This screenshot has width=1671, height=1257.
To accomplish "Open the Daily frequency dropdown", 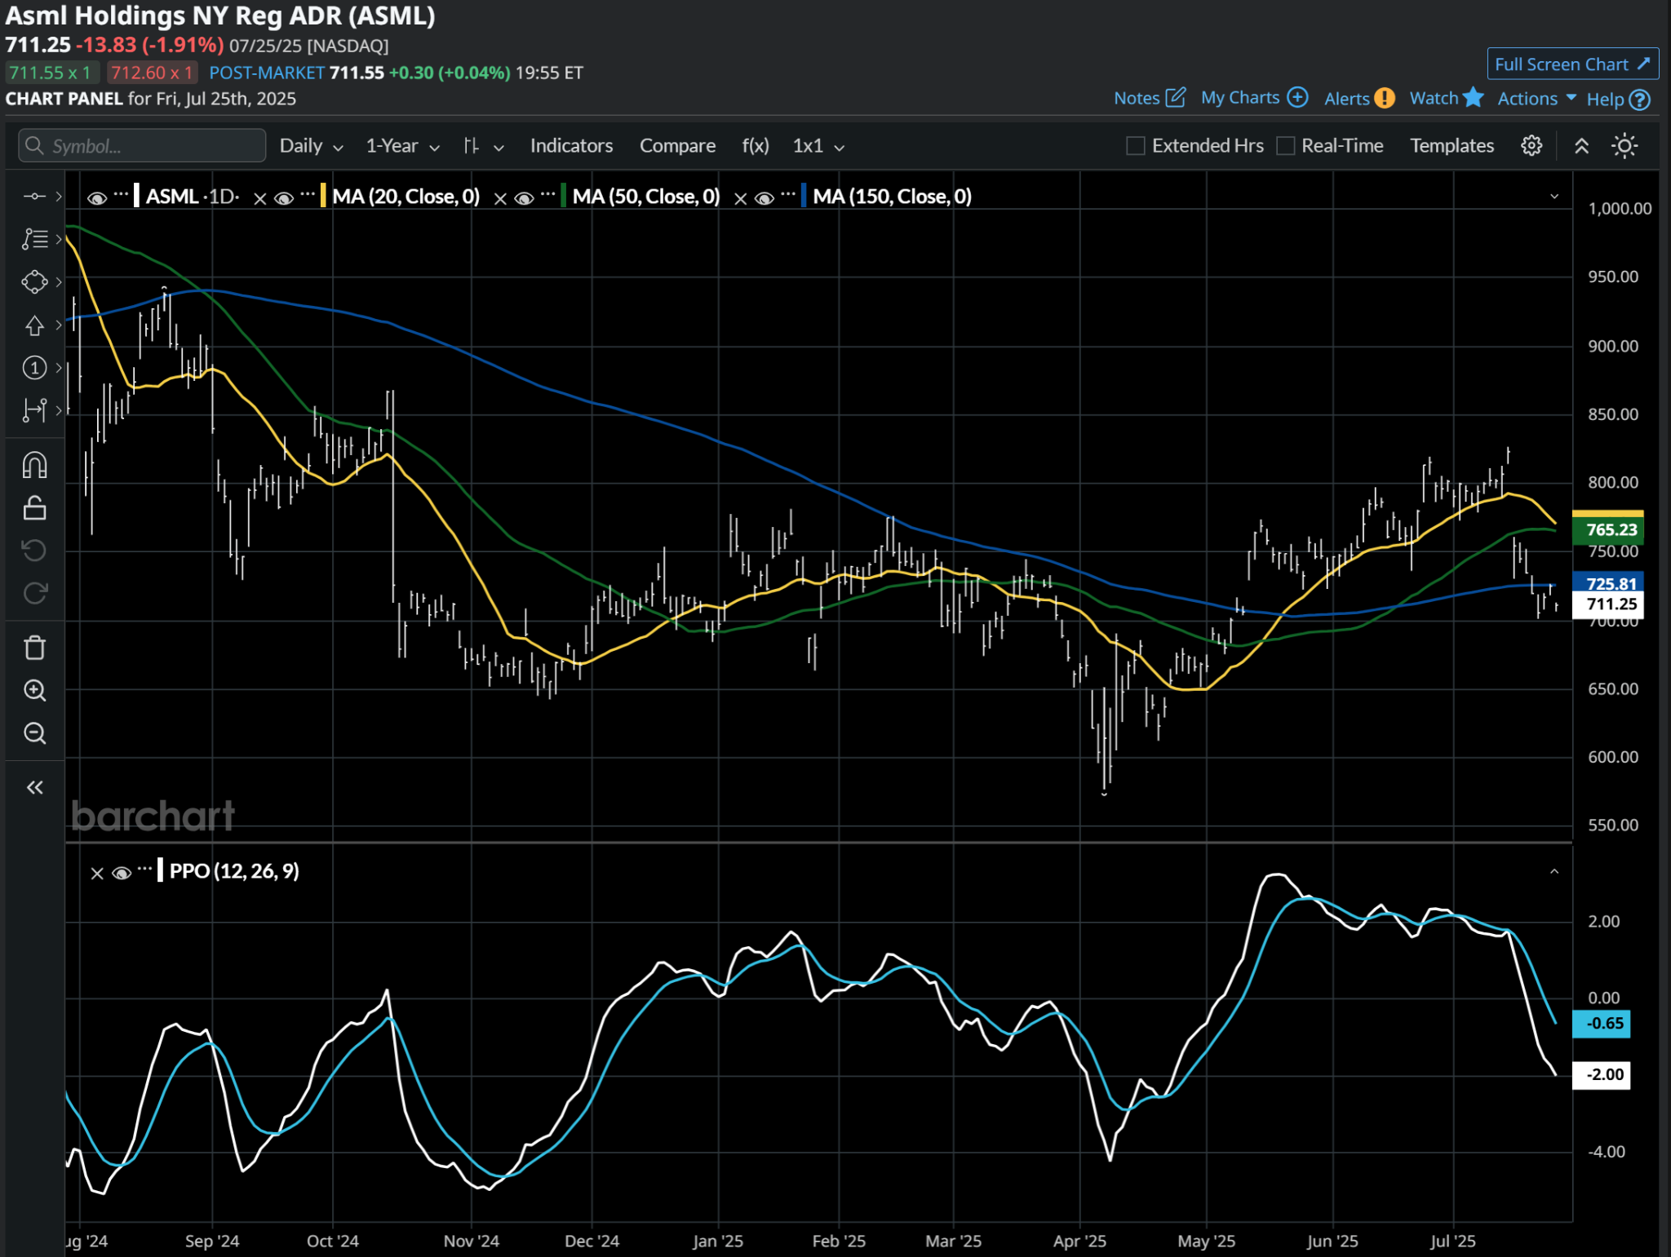I will point(311,146).
